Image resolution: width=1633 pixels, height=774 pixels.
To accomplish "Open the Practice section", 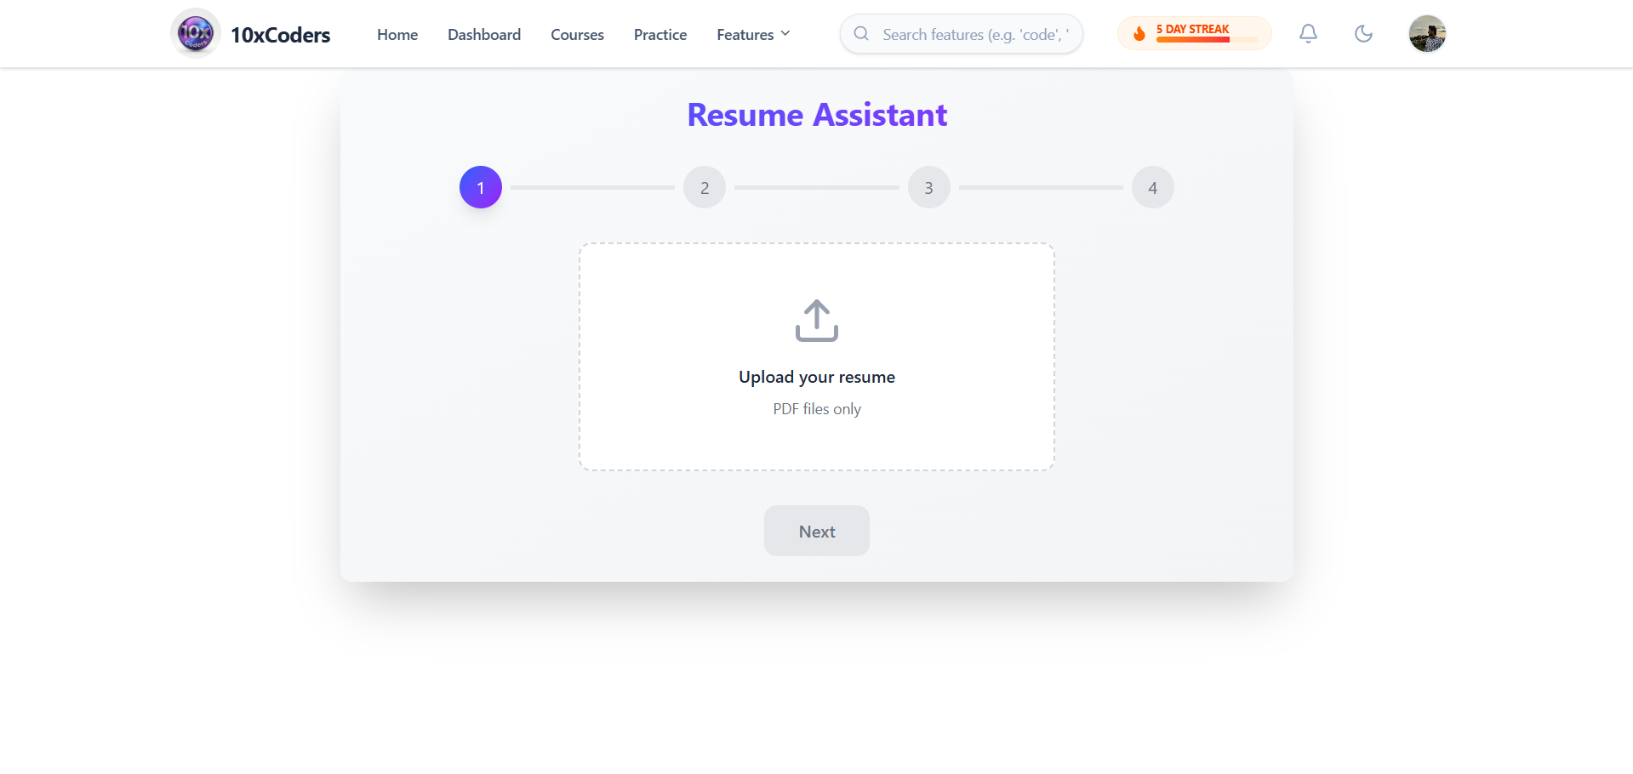I will (660, 34).
